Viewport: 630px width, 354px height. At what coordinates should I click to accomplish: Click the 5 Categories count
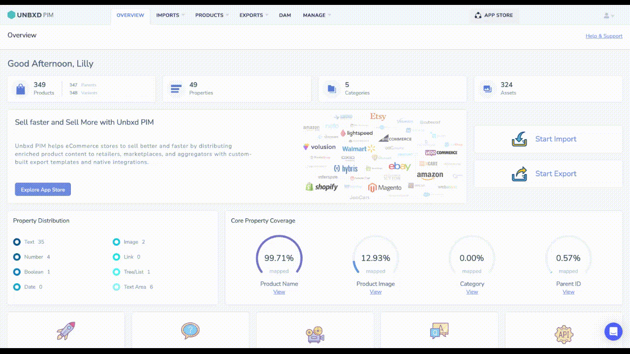coord(347,85)
